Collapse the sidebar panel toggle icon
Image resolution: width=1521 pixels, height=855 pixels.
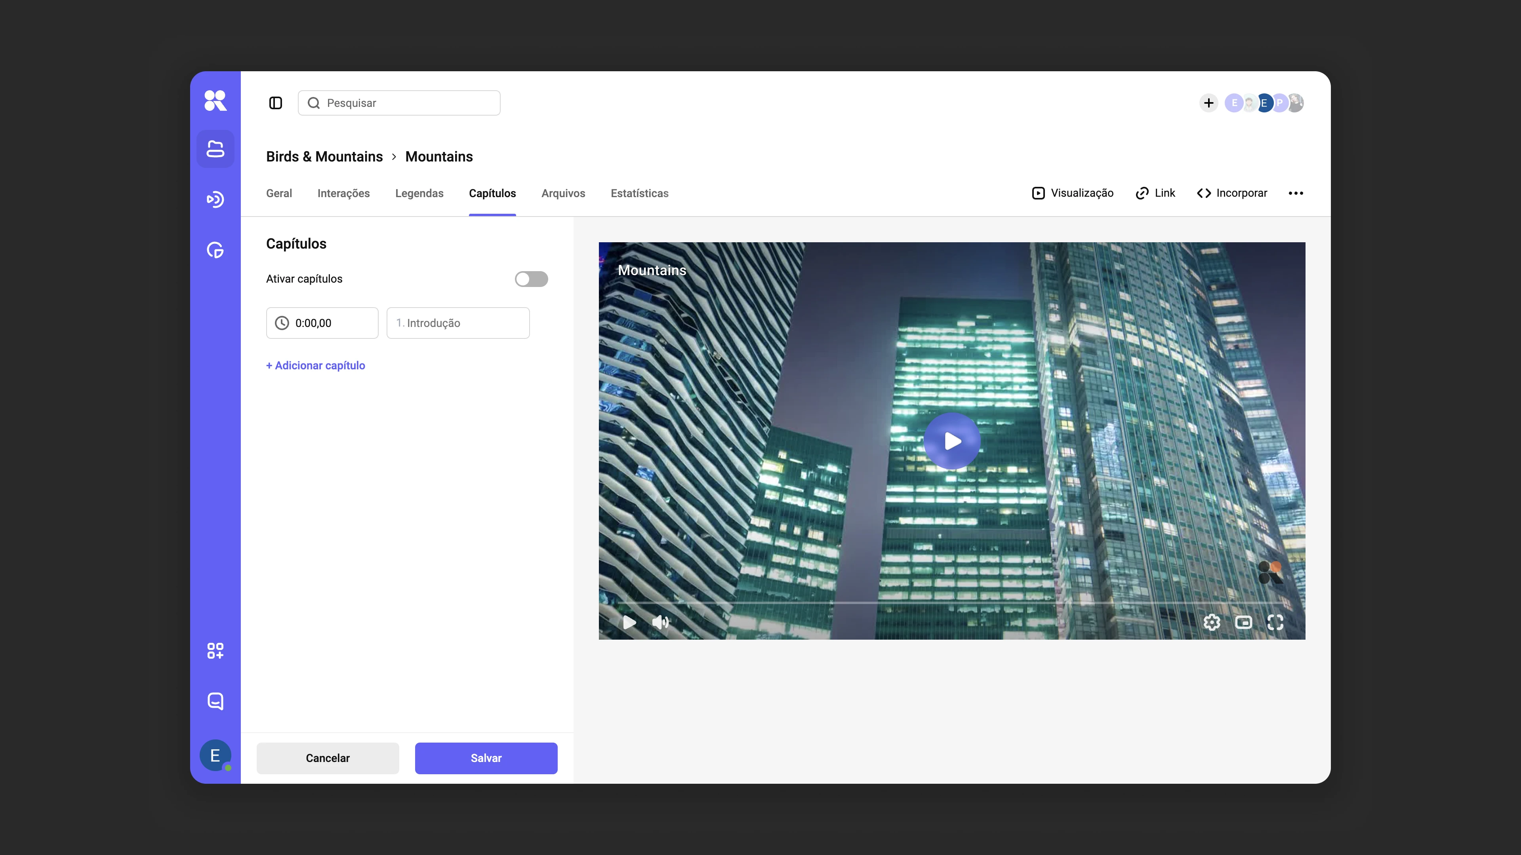[276, 103]
